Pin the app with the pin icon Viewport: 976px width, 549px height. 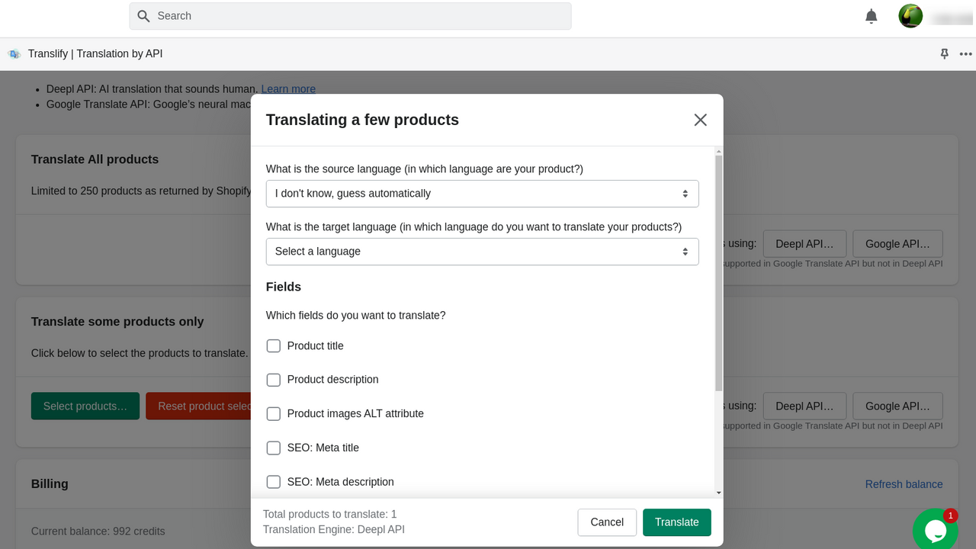pyautogui.click(x=945, y=54)
